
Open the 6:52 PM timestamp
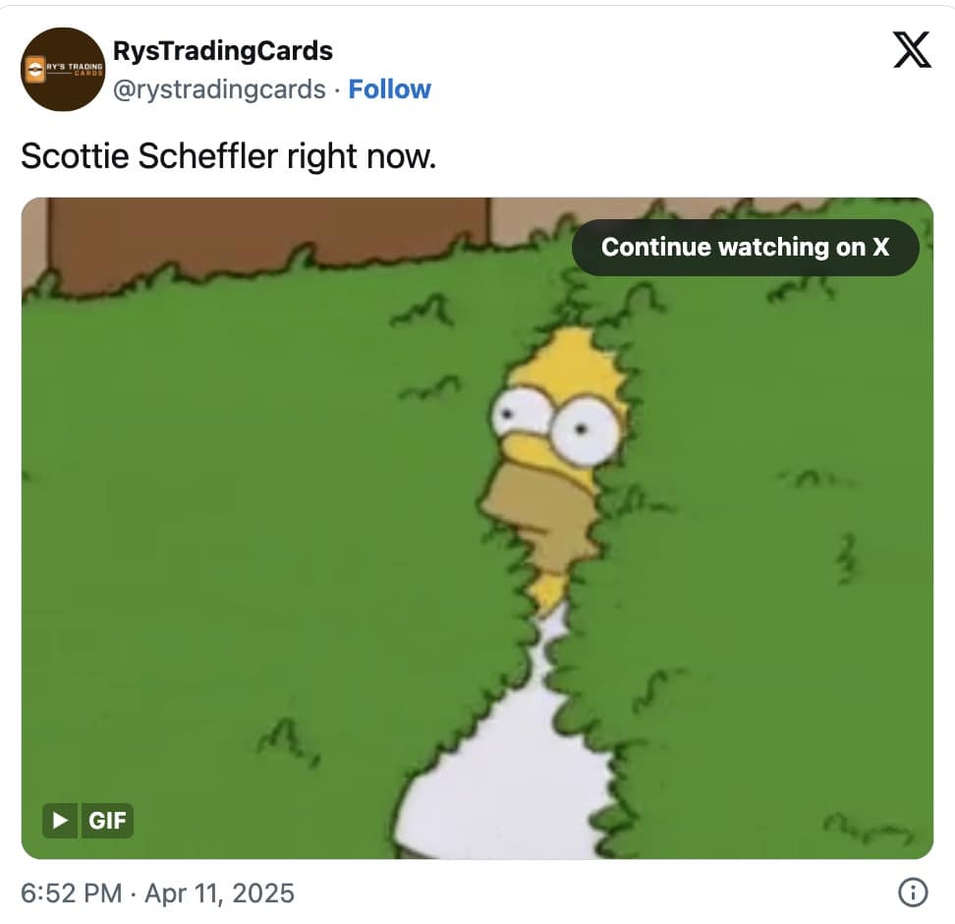(x=72, y=894)
